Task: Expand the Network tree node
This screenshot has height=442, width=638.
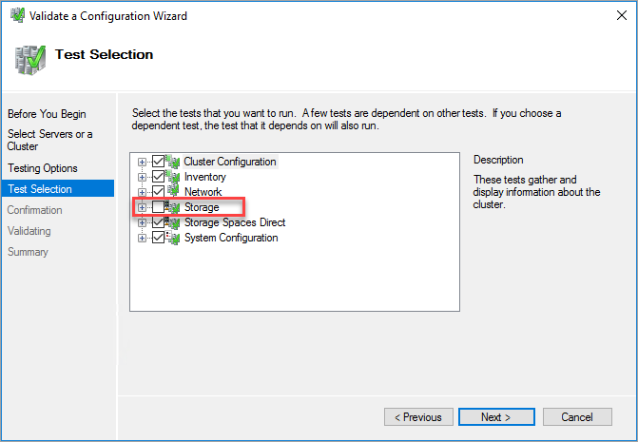Action: 142,192
